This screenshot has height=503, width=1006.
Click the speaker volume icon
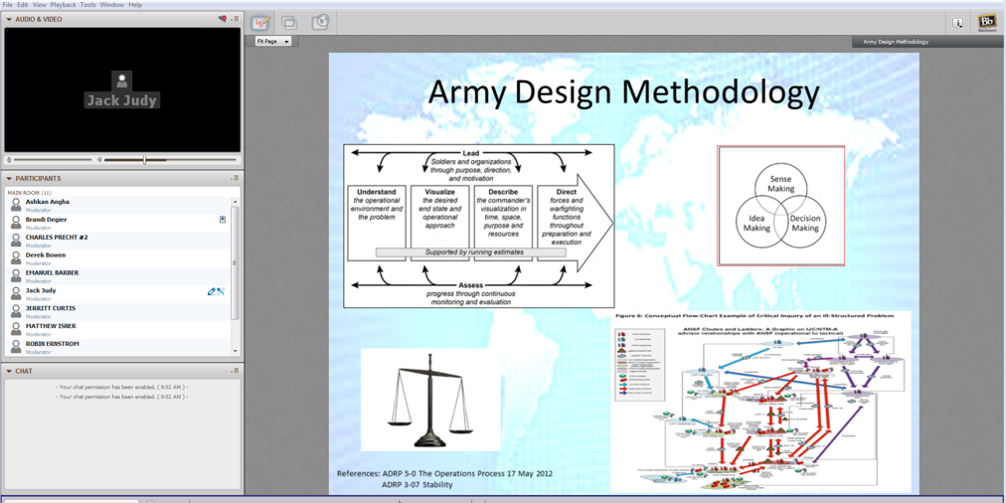pos(99,160)
